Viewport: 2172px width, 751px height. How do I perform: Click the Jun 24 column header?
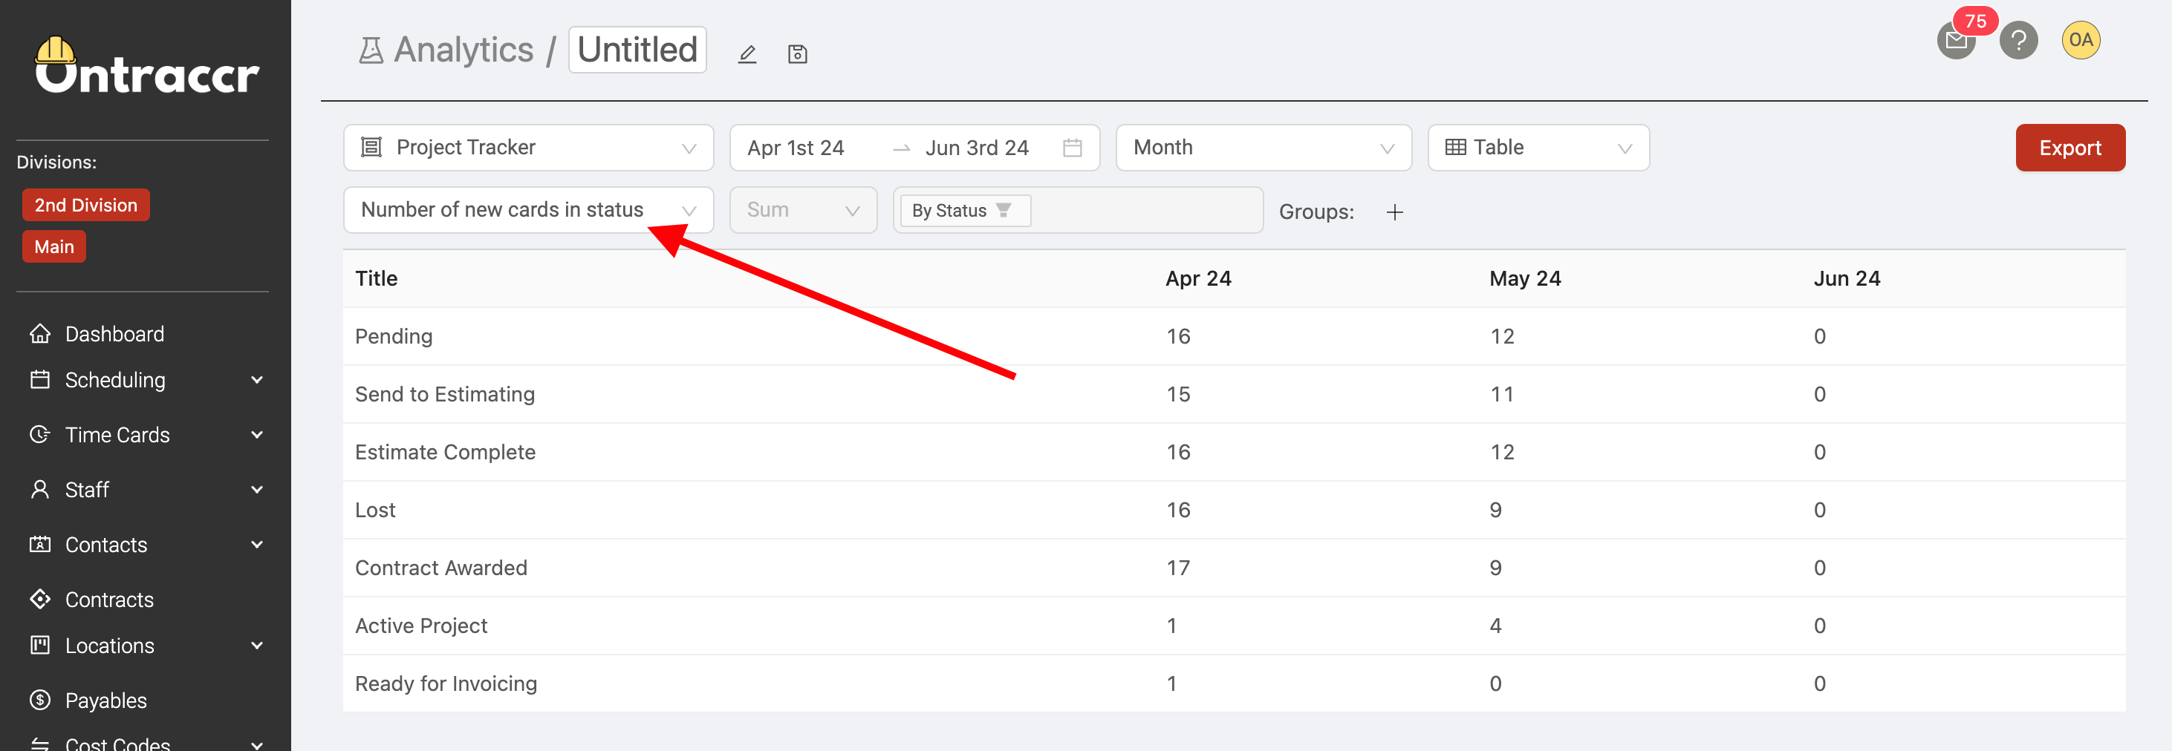[x=1847, y=279]
